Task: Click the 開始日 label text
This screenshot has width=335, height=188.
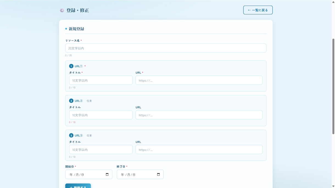Action: point(70,167)
